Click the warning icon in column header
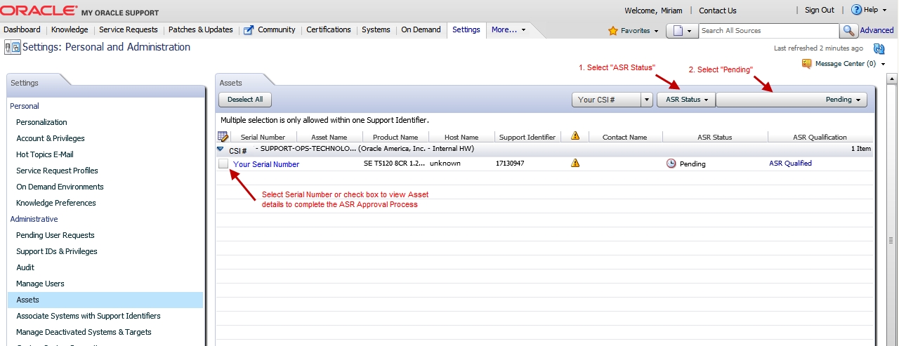Viewport: 899px width, 346px height. [575, 136]
